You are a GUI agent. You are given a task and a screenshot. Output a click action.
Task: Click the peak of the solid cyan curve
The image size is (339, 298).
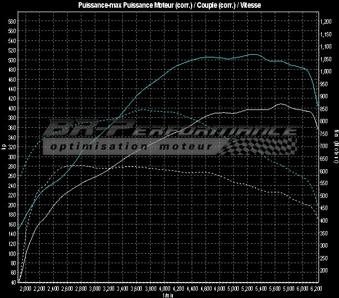(x=253, y=54)
